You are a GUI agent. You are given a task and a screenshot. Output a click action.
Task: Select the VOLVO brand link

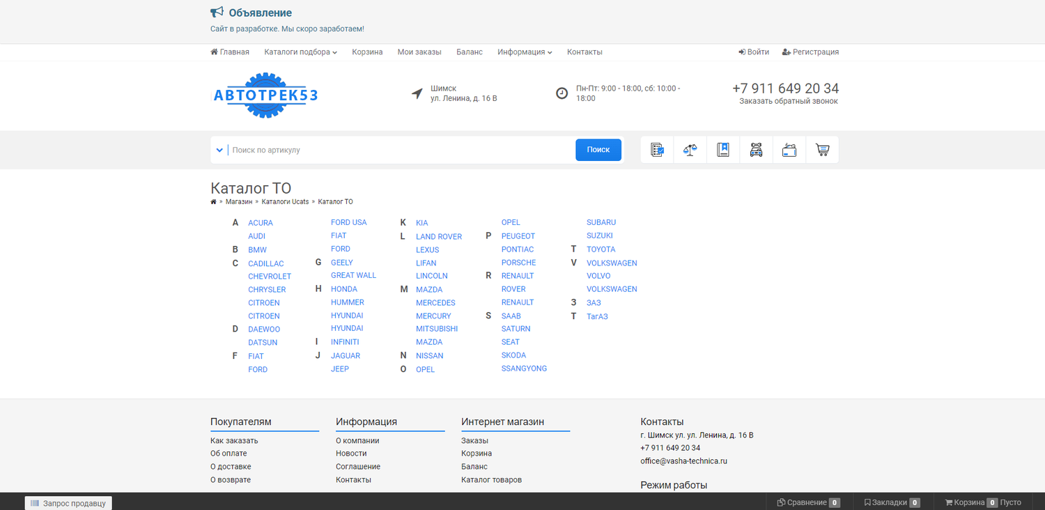(x=598, y=276)
